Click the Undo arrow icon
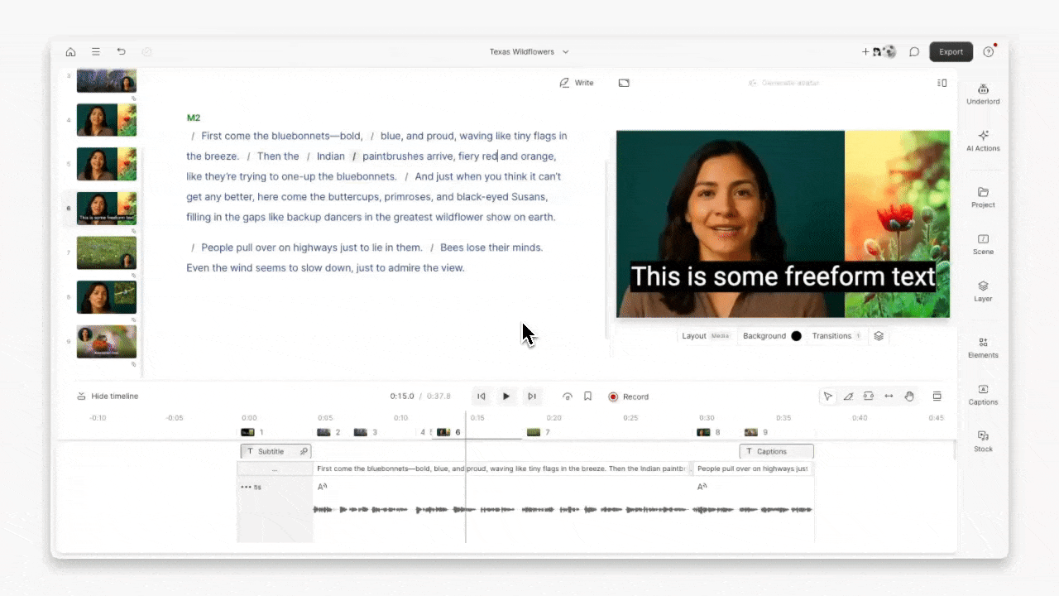 point(121,51)
